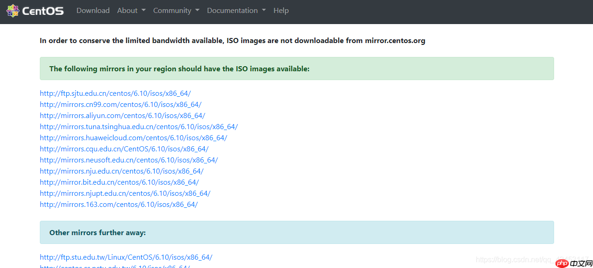
Task: Expand the About dropdown menu
Action: click(x=132, y=11)
